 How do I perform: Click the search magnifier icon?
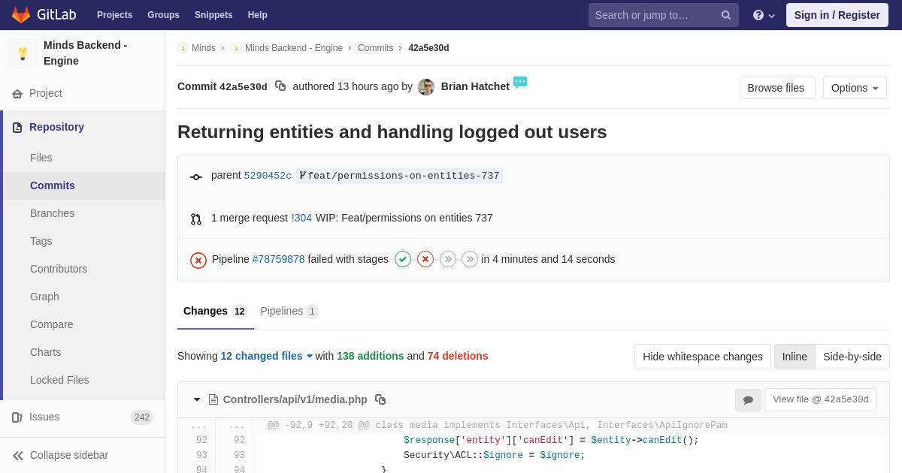point(726,15)
